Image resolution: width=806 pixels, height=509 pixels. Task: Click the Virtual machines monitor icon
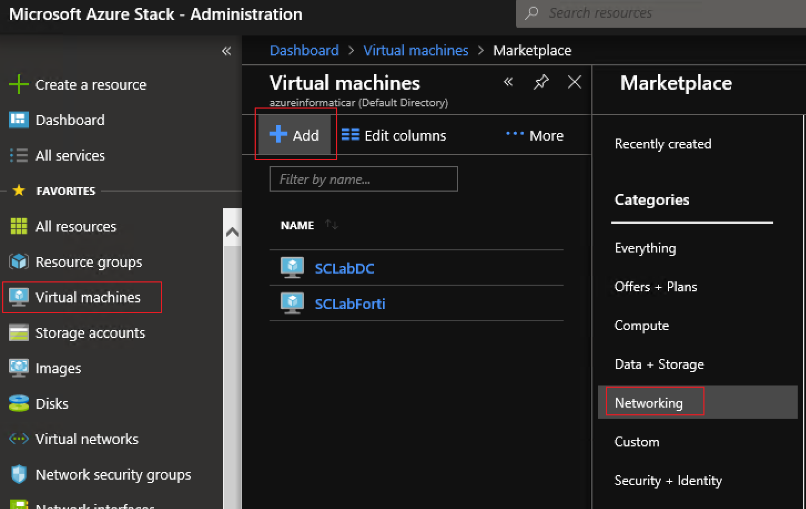[x=18, y=297]
